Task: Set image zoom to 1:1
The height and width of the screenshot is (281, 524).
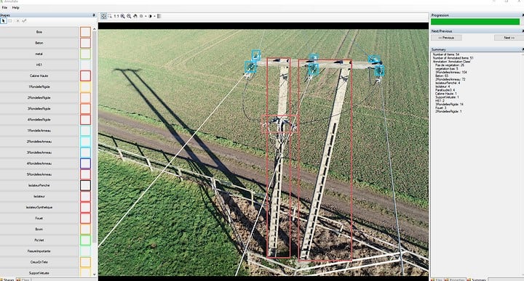Action: [116, 16]
